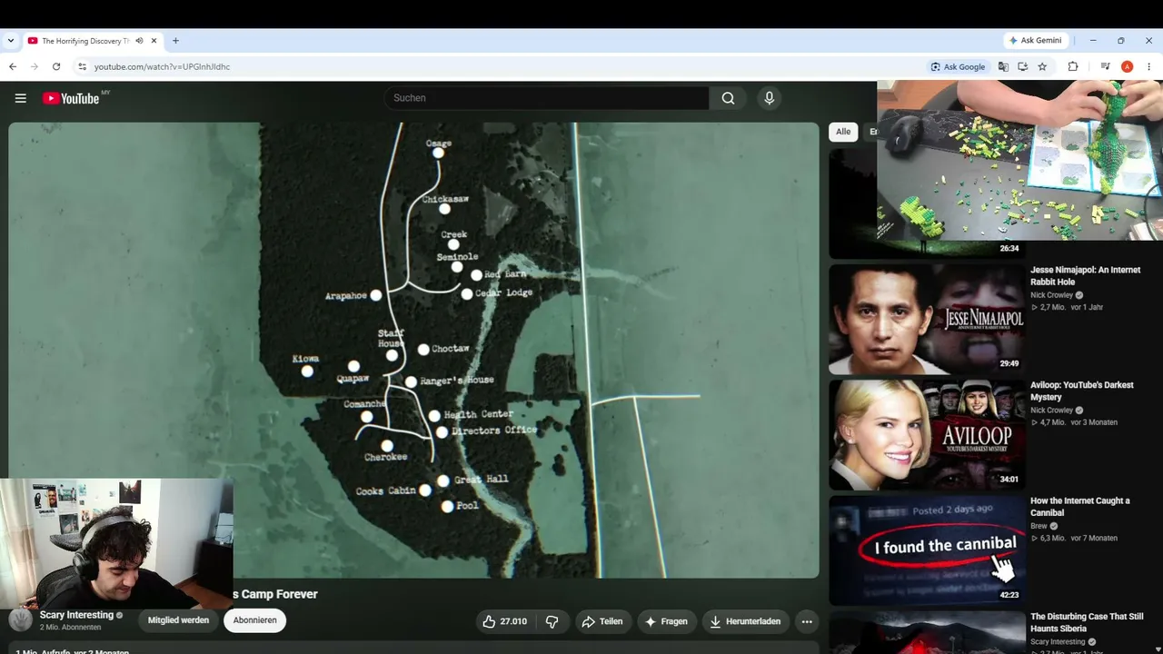Screen dimensions: 1163x654
Task: Open the Siberia video thumbnail at the bottom
Action: (927, 632)
